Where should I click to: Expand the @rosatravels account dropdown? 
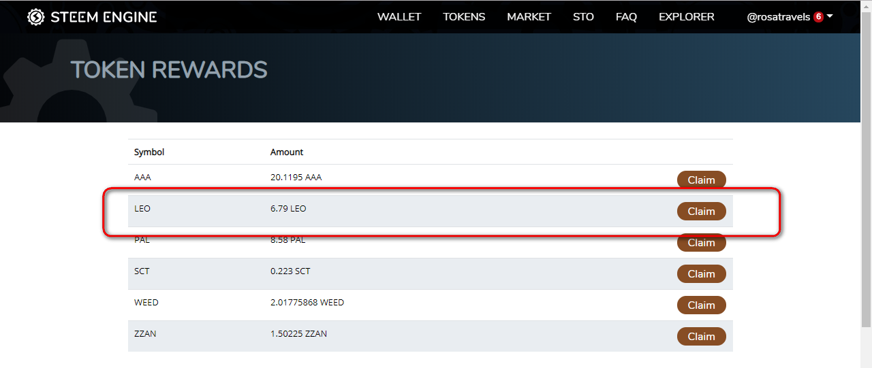pos(790,17)
